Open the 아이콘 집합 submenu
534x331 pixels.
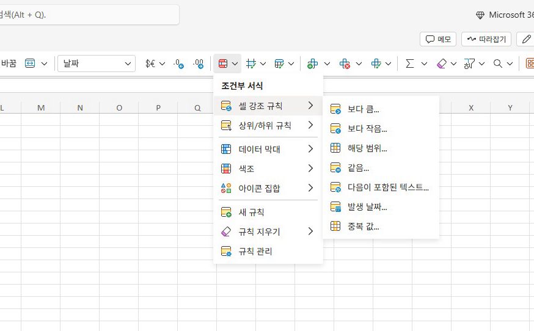tap(268, 188)
